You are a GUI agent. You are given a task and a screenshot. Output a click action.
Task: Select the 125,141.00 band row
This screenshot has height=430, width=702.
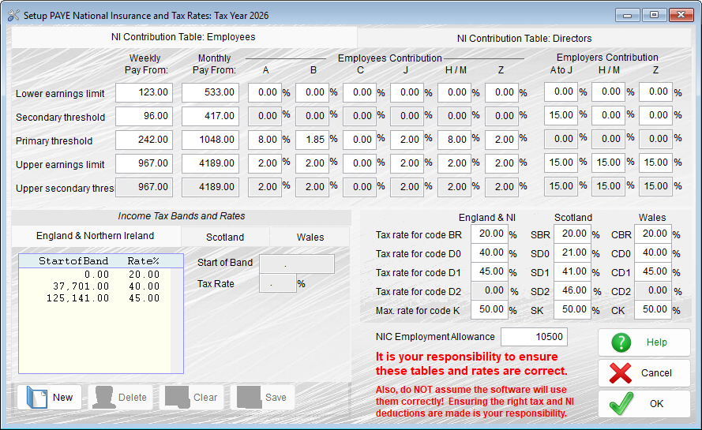coord(95,298)
